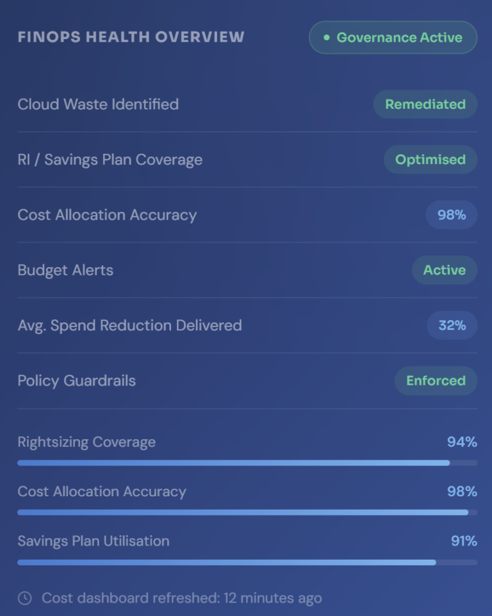The image size is (492, 616).
Task: Click the Cost Allocation Accuracy progress bar
Action: tap(247, 512)
